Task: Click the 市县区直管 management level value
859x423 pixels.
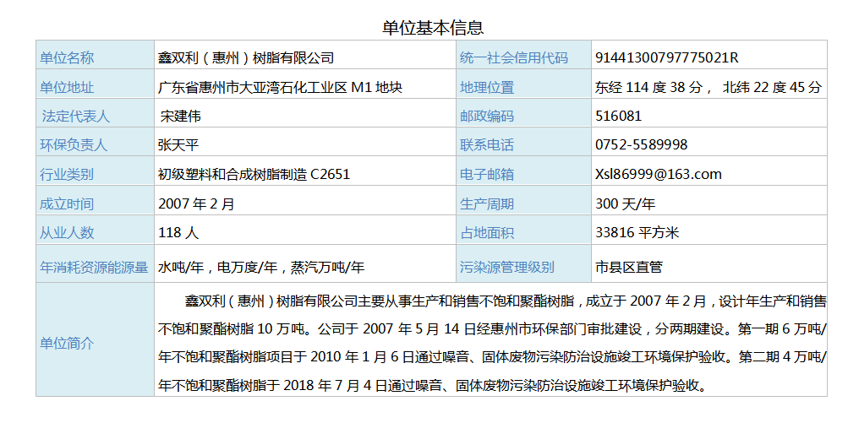Action: 629,267
